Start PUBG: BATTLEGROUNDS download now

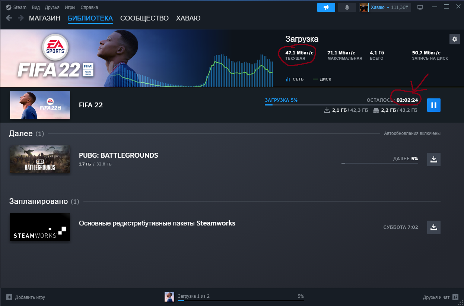(433, 160)
